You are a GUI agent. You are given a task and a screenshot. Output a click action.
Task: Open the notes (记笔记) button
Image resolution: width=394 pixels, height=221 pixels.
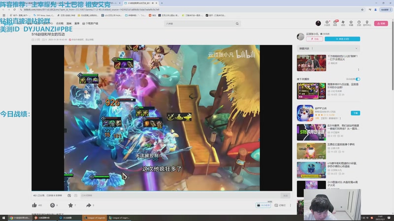tap(280, 205)
